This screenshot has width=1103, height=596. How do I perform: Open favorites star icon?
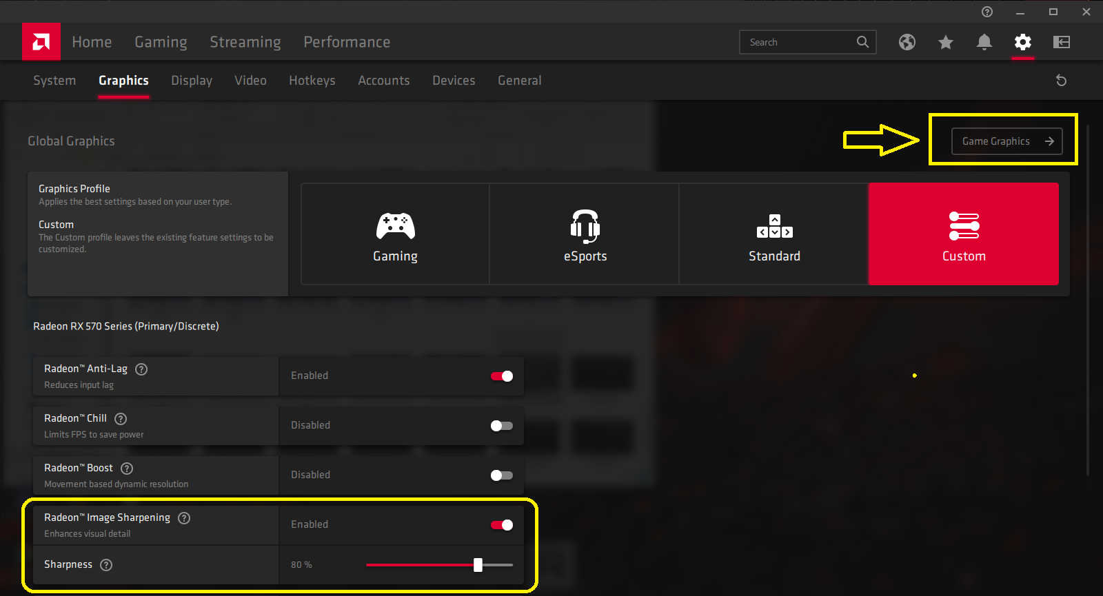point(946,42)
